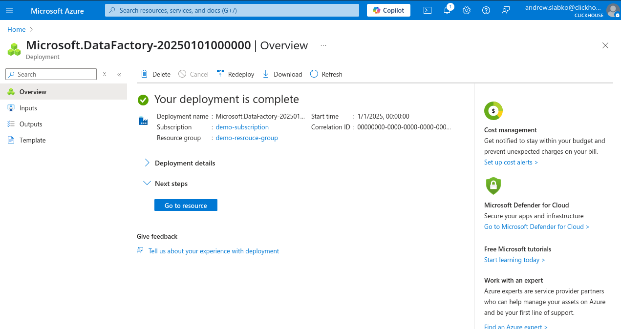Open the portal hamburger menu
Image resolution: width=621 pixels, height=329 pixels.
[x=9, y=10]
